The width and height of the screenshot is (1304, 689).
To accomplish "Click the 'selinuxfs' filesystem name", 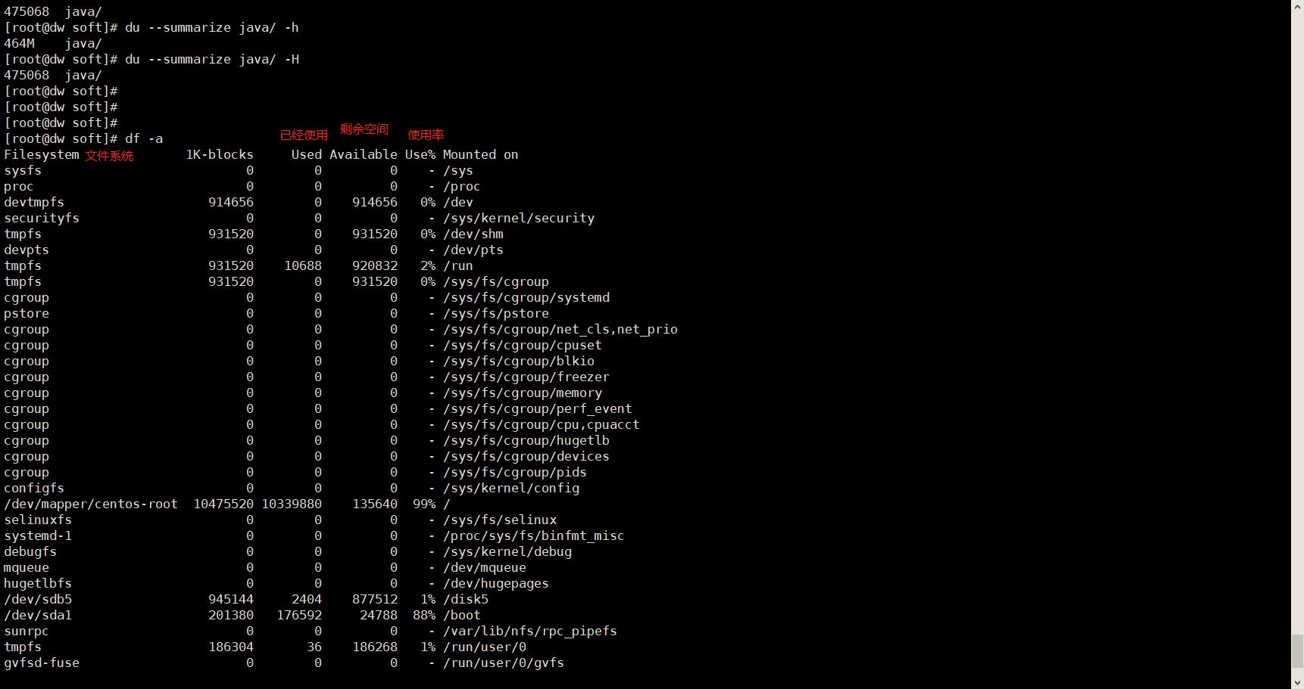I will coord(38,520).
